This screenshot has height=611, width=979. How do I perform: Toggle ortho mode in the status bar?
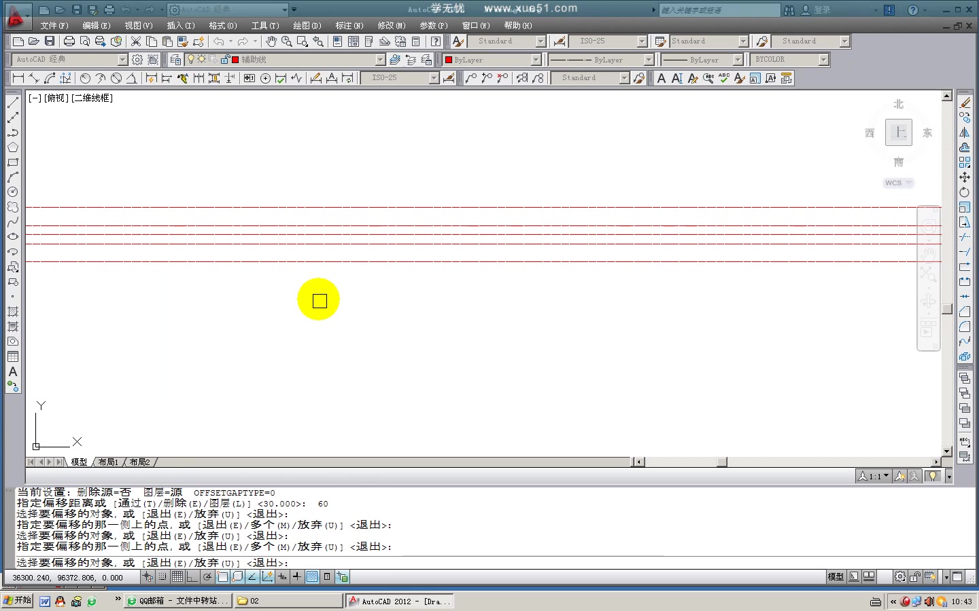pos(192,578)
